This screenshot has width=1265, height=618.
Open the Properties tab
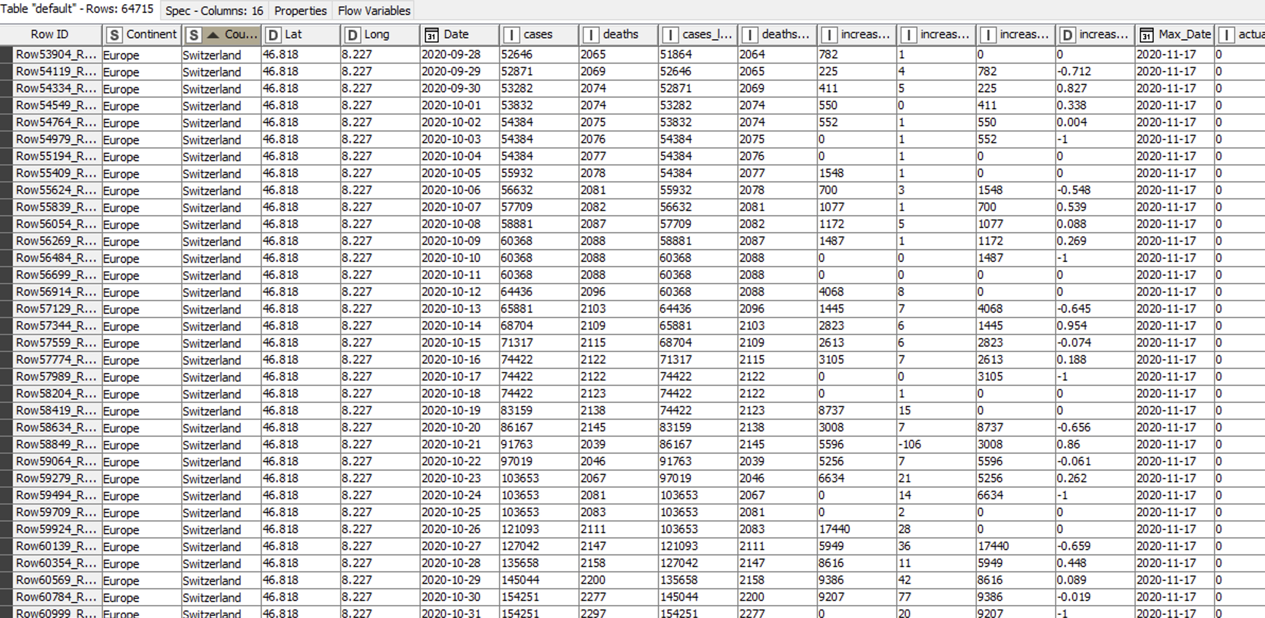coord(300,11)
